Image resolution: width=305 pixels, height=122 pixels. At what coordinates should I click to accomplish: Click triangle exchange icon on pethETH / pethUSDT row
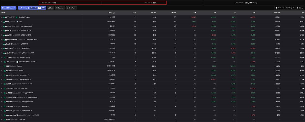[4, 30]
